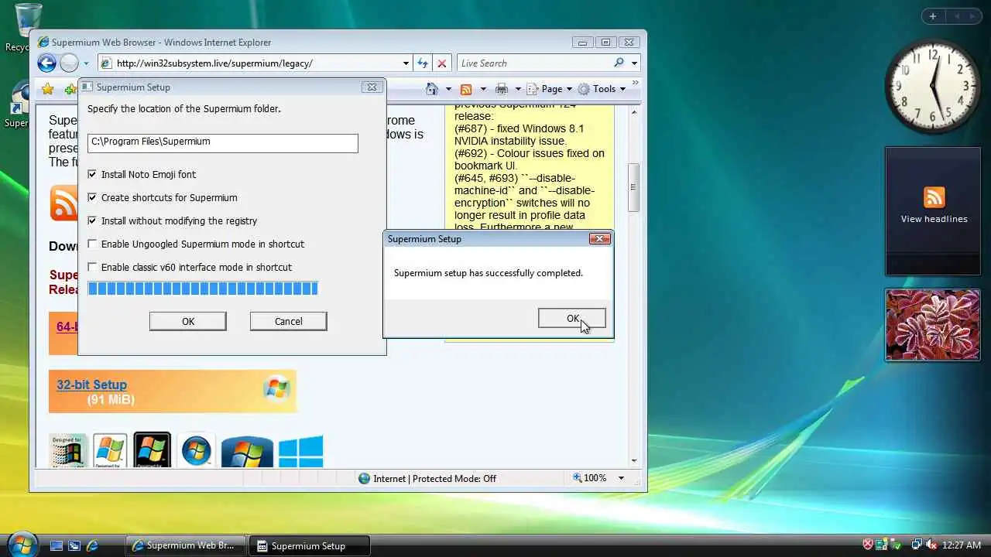The height and width of the screenshot is (557, 991).
Task: Click the setup installation progress bar
Action: (x=203, y=289)
